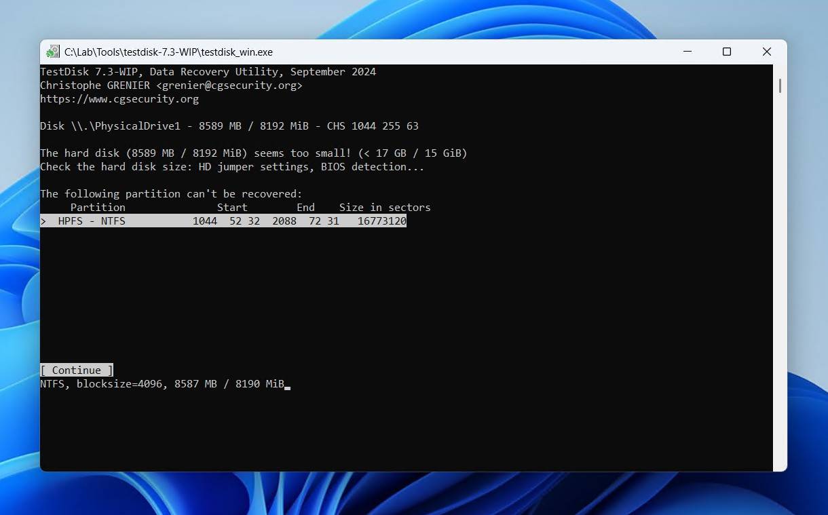Click the console's vertical scrollbar thumb

click(780, 85)
